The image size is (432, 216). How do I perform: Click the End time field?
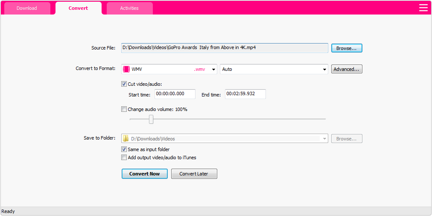pos(245,94)
